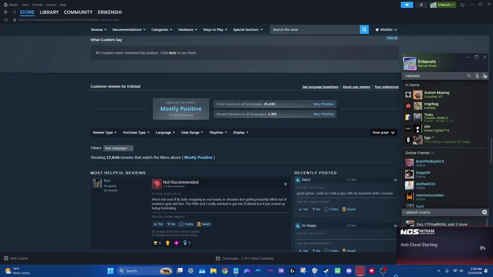Open the friends manage icon with person silhouette
This screenshot has width=493, height=277.
click(477, 76)
